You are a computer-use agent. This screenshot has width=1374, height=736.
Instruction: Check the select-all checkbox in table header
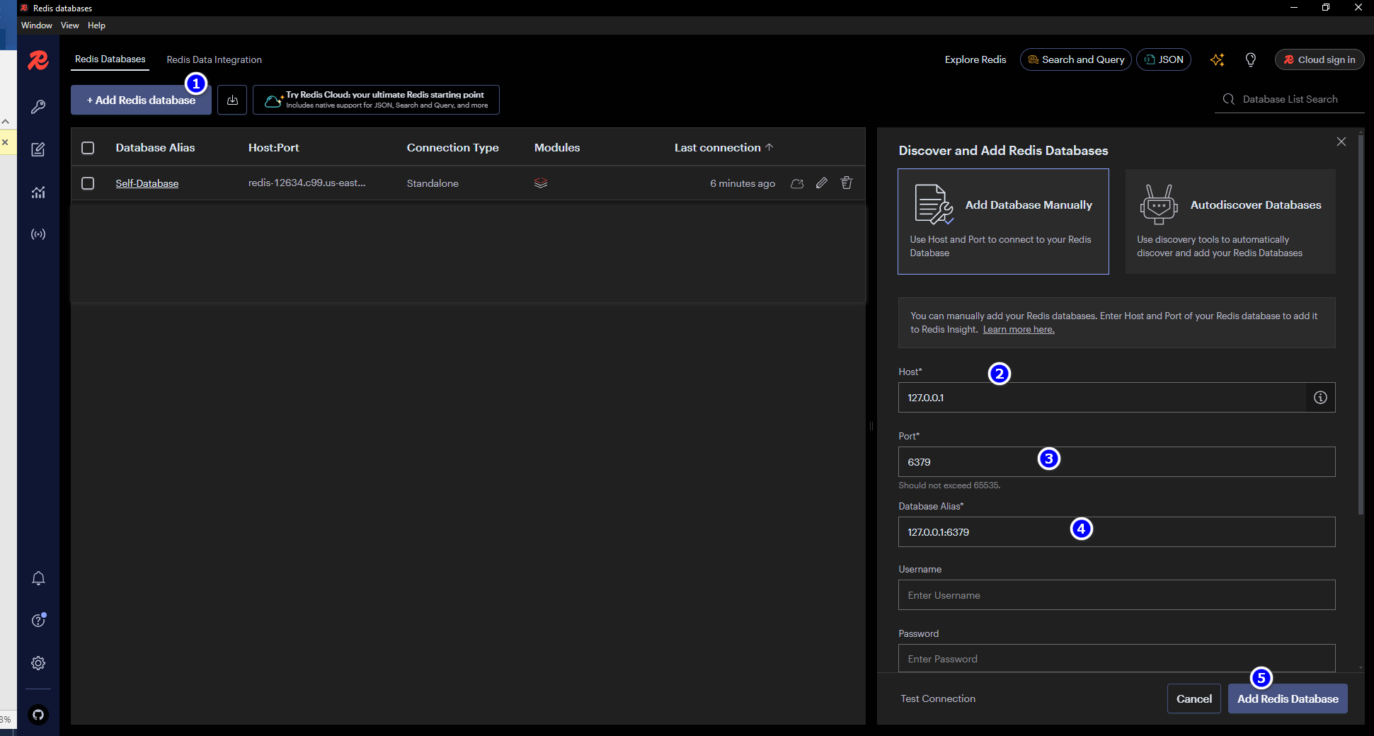click(88, 147)
